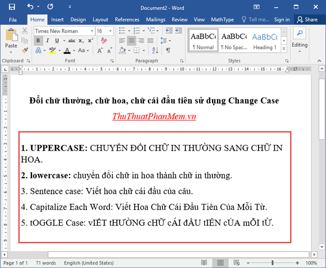Click the Format Painter brush icon
This screenshot has height=268, width=326.
click(x=25, y=50)
